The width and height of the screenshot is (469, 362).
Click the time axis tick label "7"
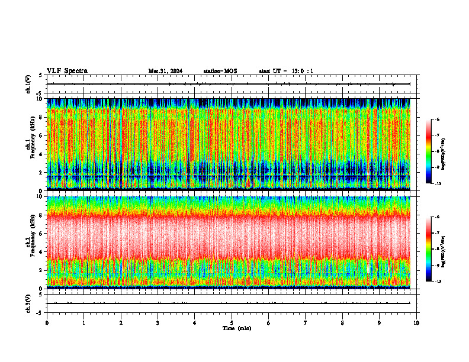click(x=306, y=323)
